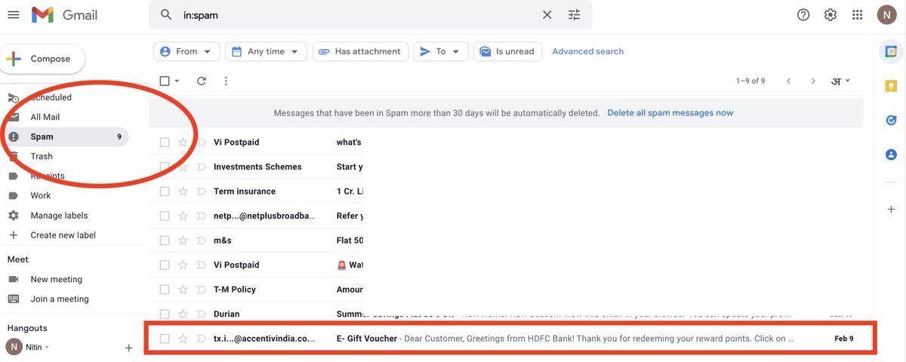Tick the select-all checkbox

(x=165, y=81)
